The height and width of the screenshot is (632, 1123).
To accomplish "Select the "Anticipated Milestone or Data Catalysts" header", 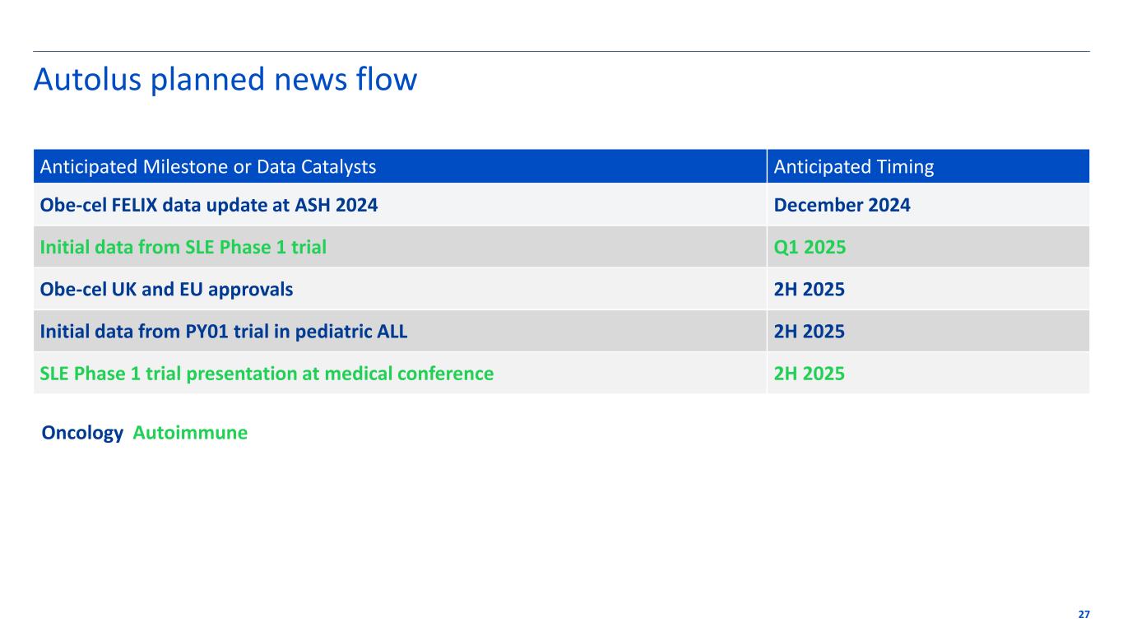I will coord(208,167).
